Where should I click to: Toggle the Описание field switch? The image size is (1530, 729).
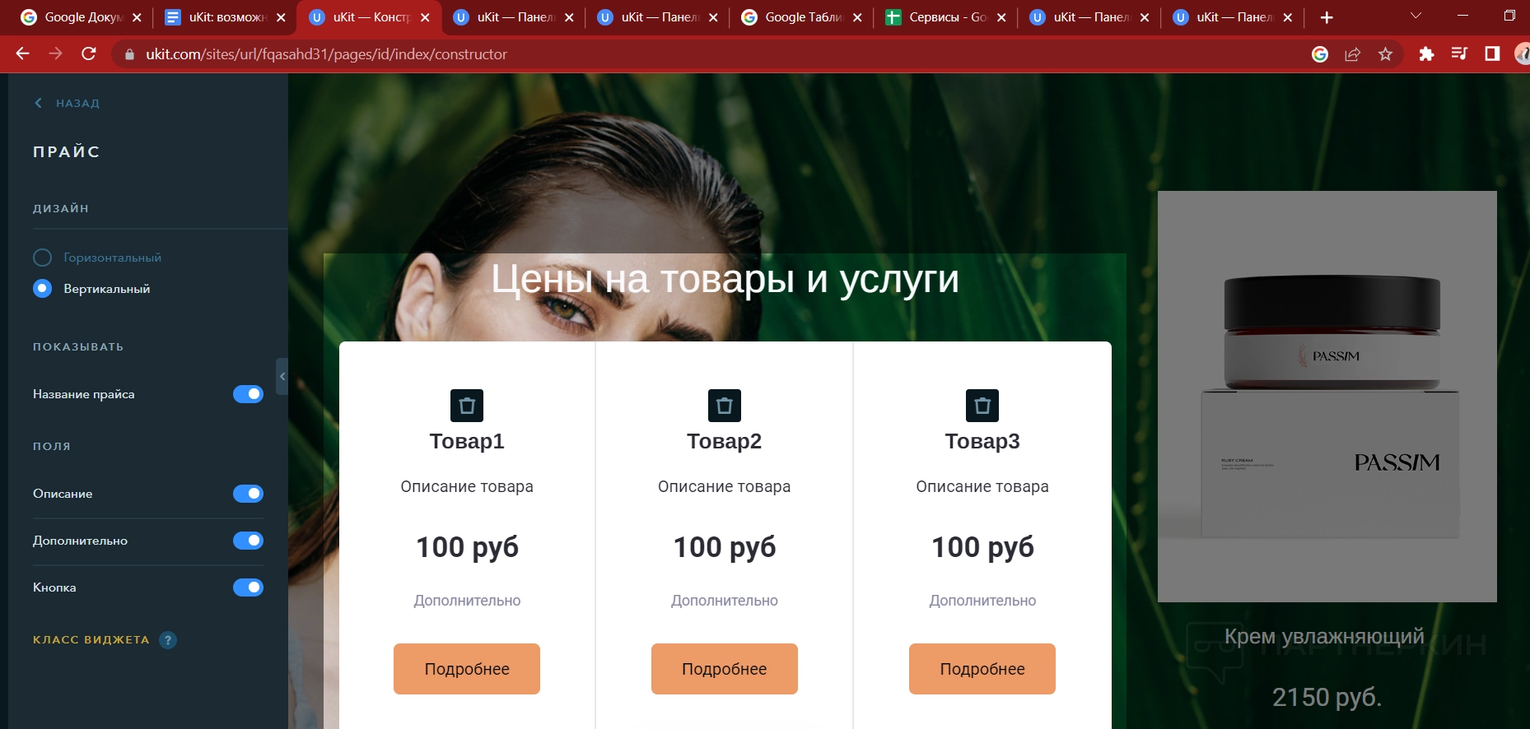[248, 494]
